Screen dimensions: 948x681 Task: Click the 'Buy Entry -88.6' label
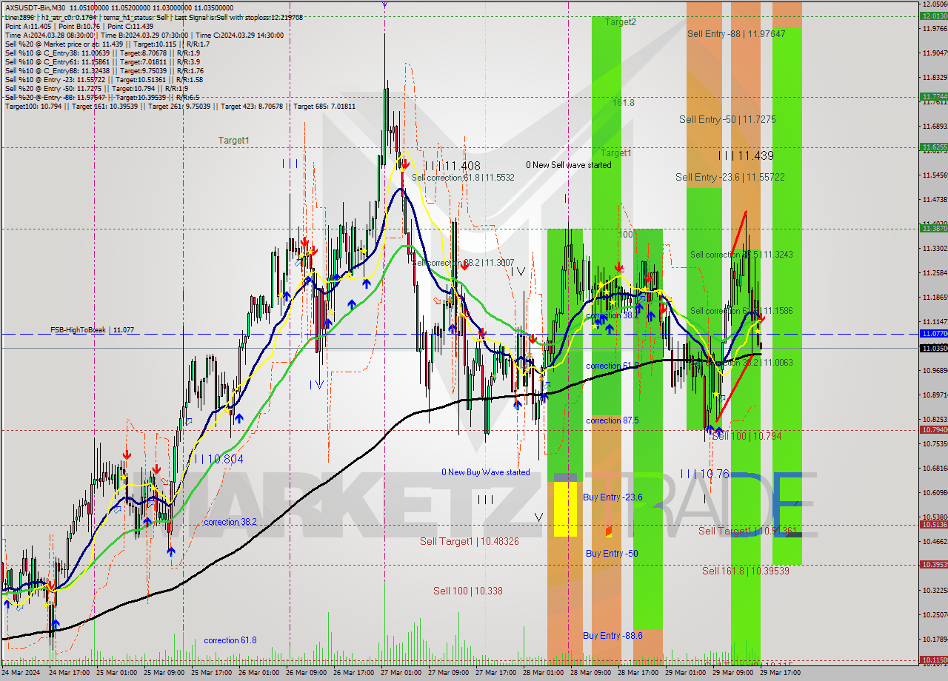(612, 636)
